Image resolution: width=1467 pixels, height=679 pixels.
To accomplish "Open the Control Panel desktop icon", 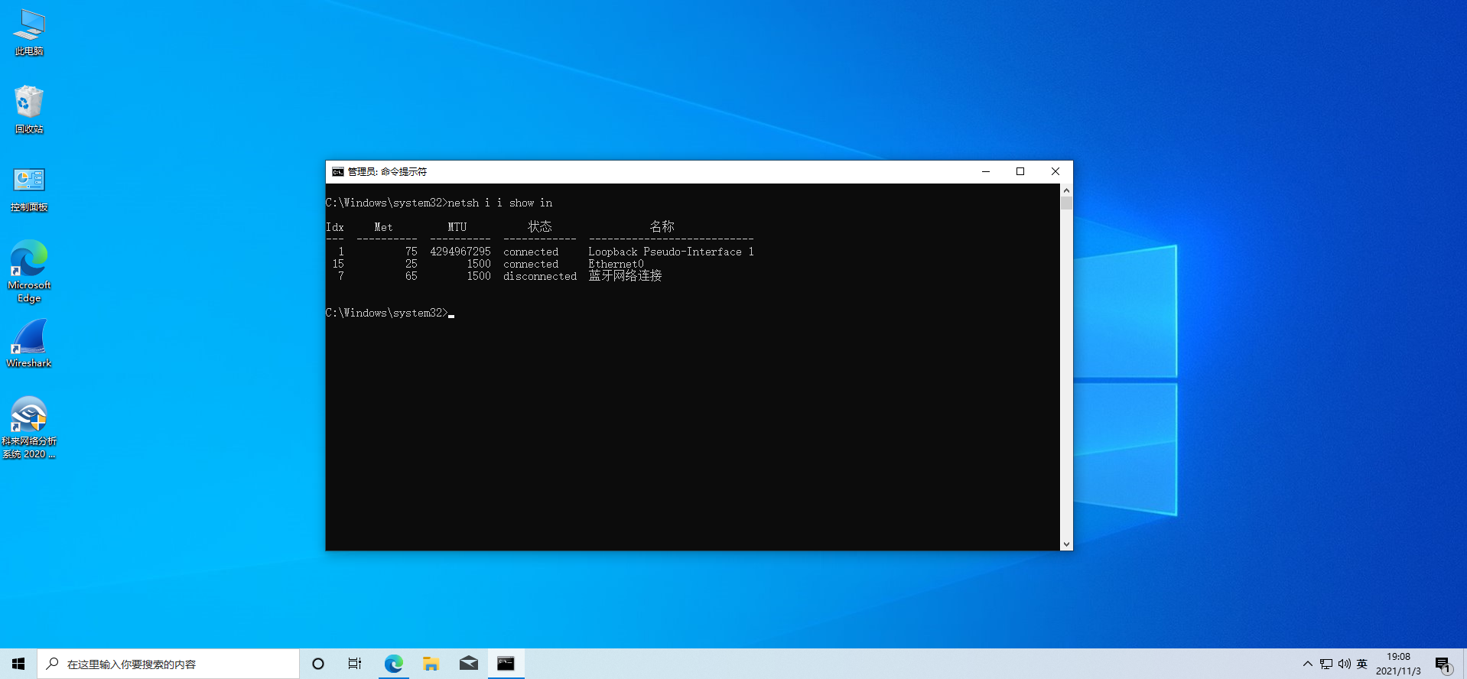I will (29, 189).
